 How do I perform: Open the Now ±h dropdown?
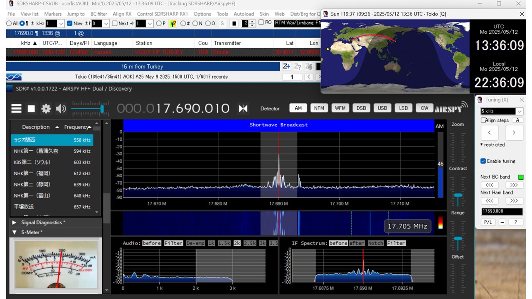point(106,24)
